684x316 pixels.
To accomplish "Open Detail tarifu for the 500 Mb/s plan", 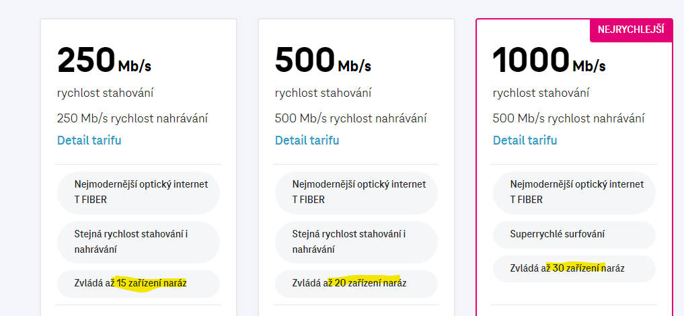I will coord(307,141).
